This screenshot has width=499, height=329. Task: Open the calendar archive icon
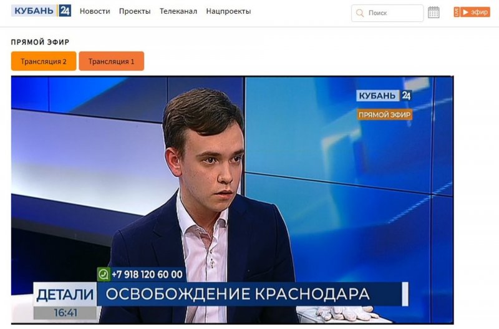pyautogui.click(x=434, y=12)
